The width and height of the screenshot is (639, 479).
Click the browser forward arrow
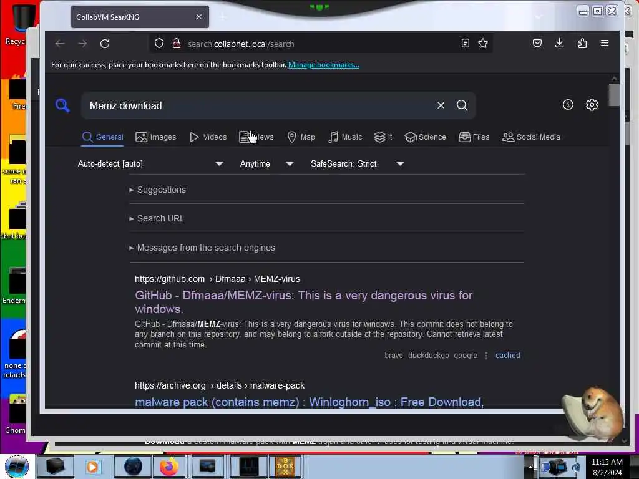[82, 44]
